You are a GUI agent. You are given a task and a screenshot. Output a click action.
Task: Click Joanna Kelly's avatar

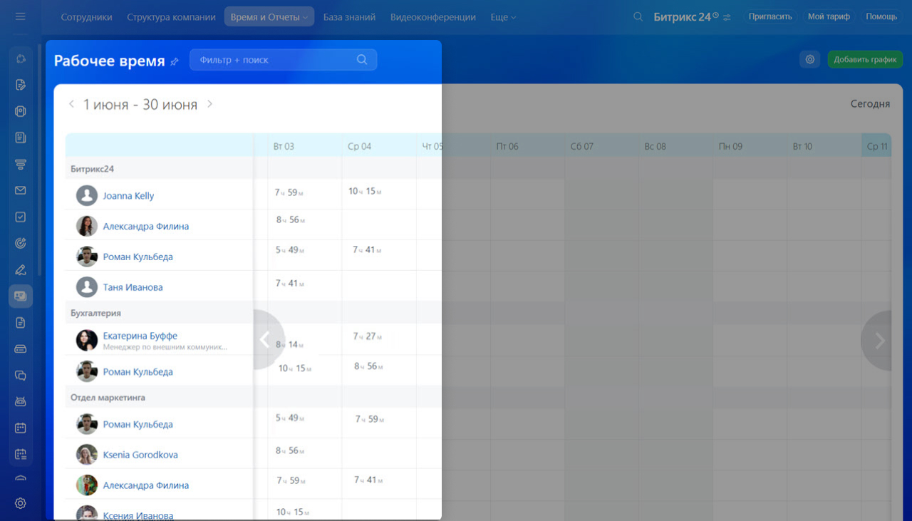point(87,195)
